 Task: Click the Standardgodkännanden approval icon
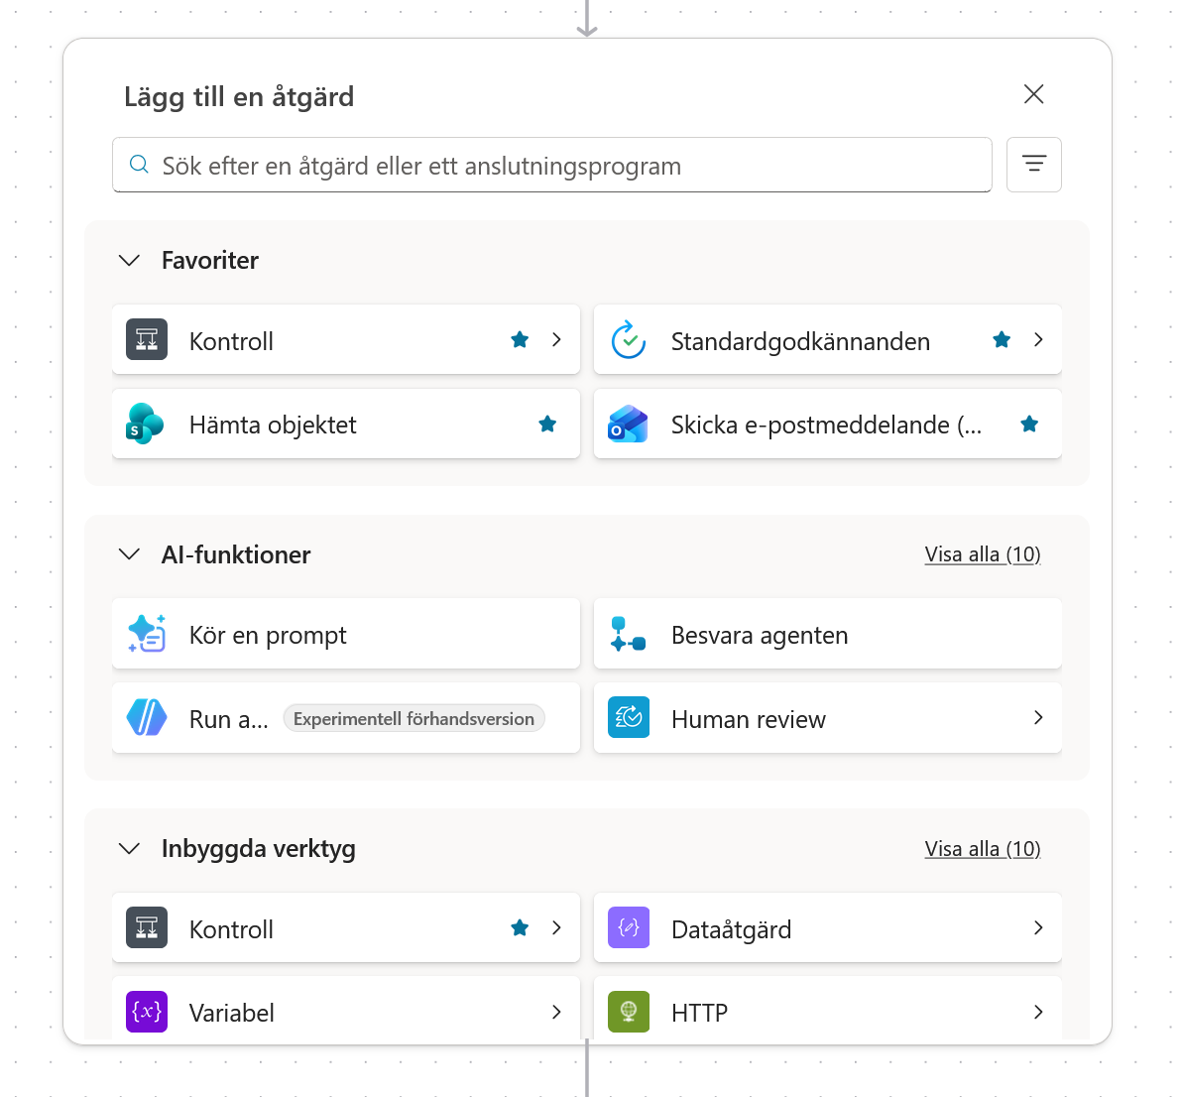pos(629,340)
